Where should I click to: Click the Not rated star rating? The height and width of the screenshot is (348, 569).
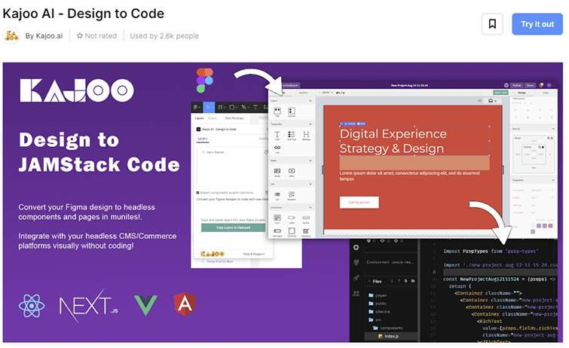click(96, 35)
